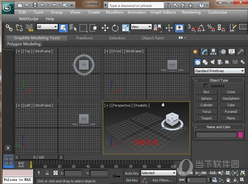Click the Teapot primitive button
This screenshot has width=248, height=184.
(x=207, y=118)
